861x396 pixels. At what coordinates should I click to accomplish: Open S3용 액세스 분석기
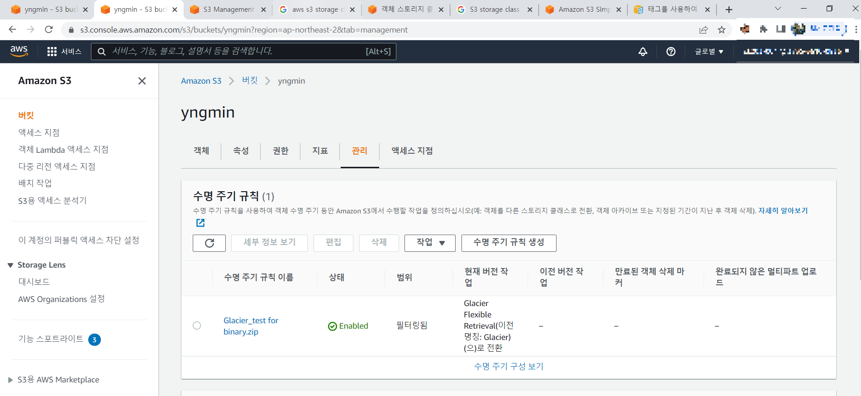(x=52, y=201)
